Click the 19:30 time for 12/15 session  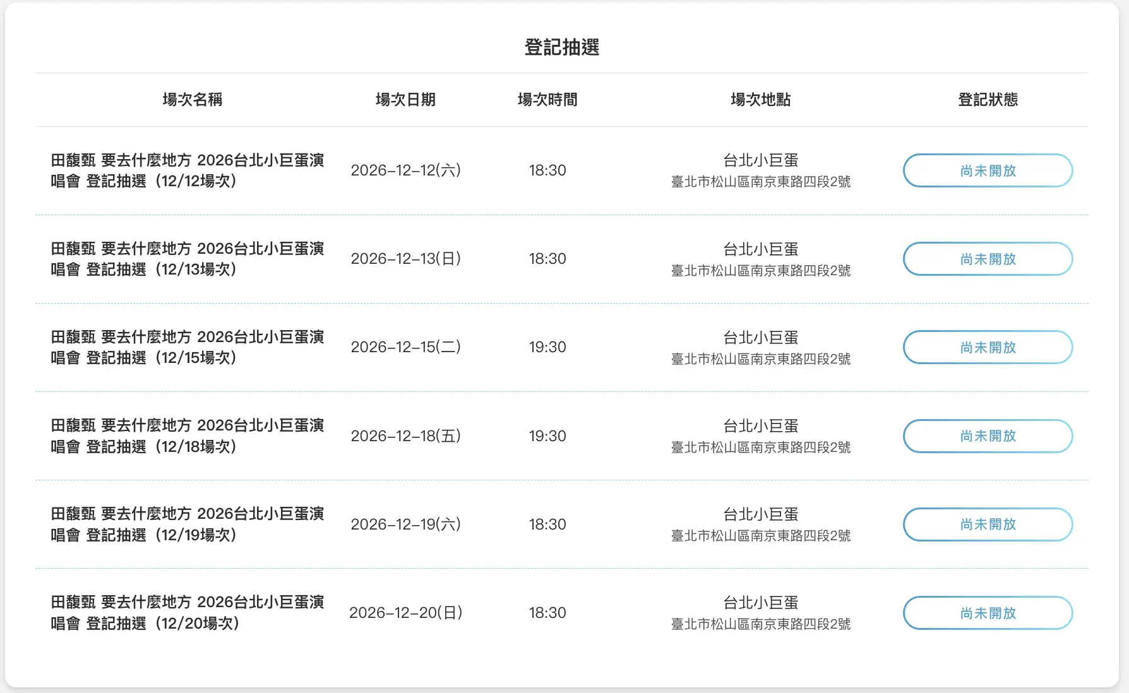tap(547, 347)
